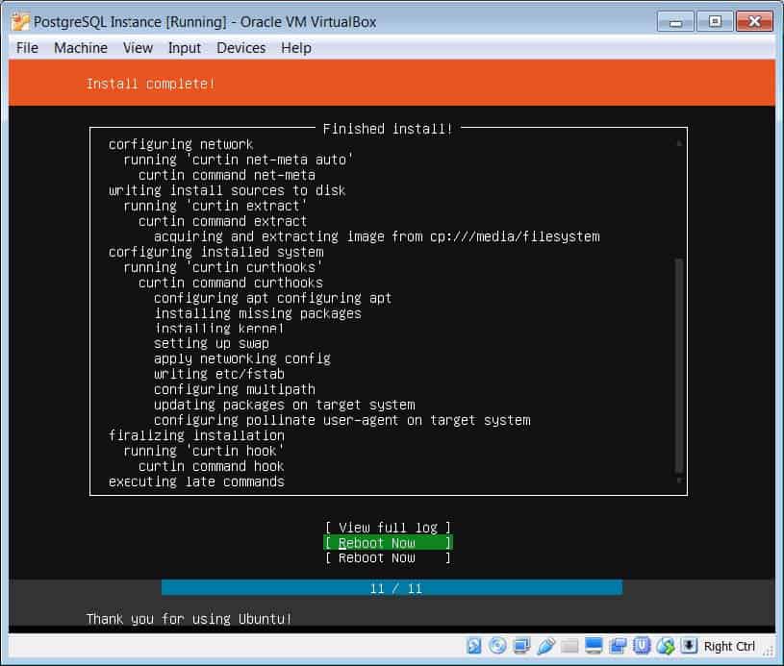This screenshot has height=666, width=784.
Task: Click the 'Finished install!' box title
Action: click(x=388, y=129)
